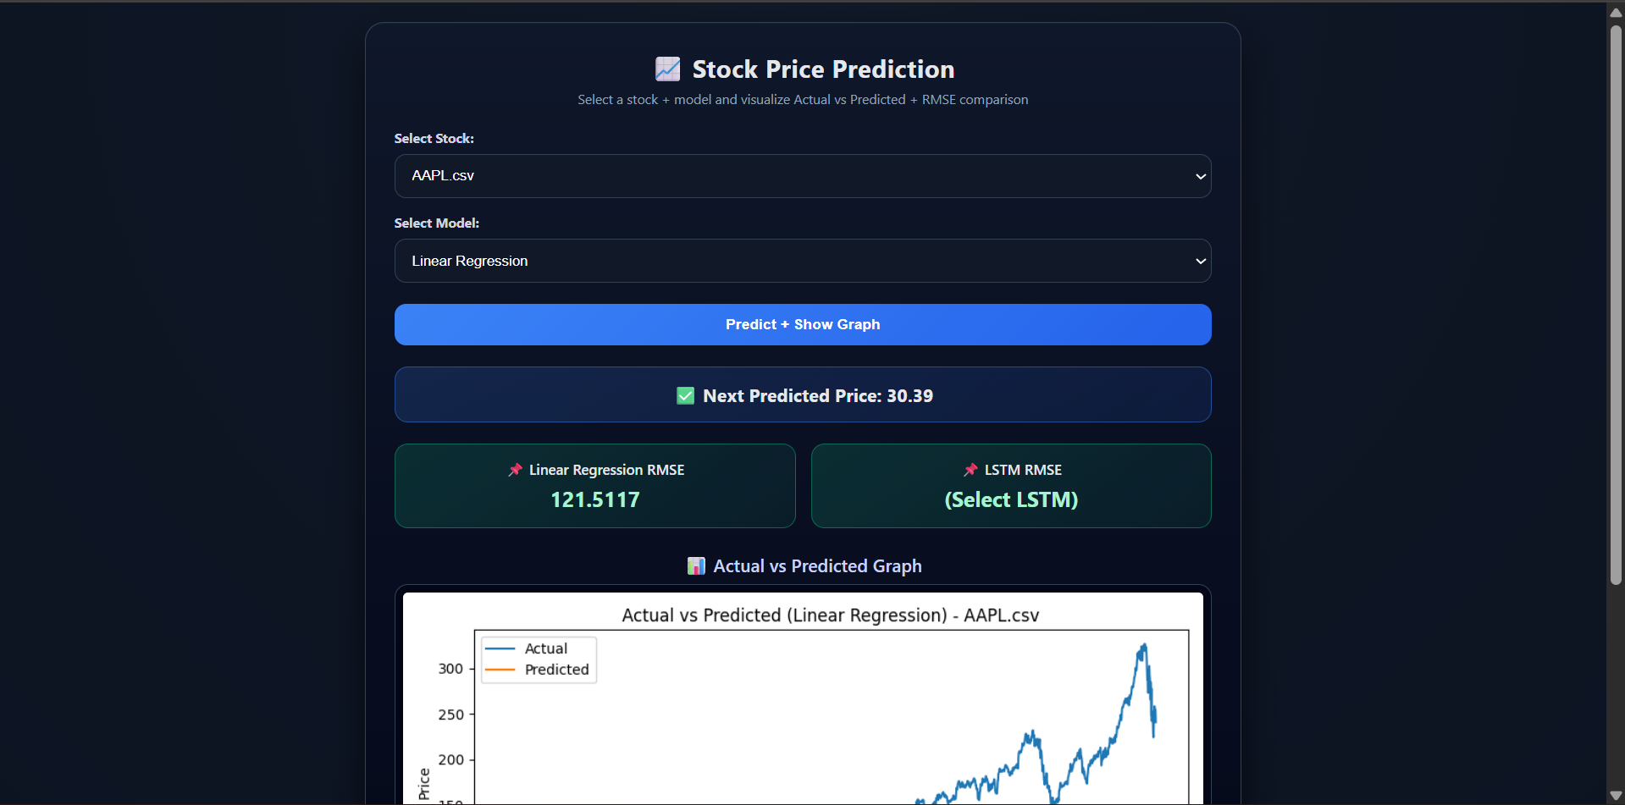
Task: Click the 'Actual' legend entry in the chart
Action: point(546,648)
